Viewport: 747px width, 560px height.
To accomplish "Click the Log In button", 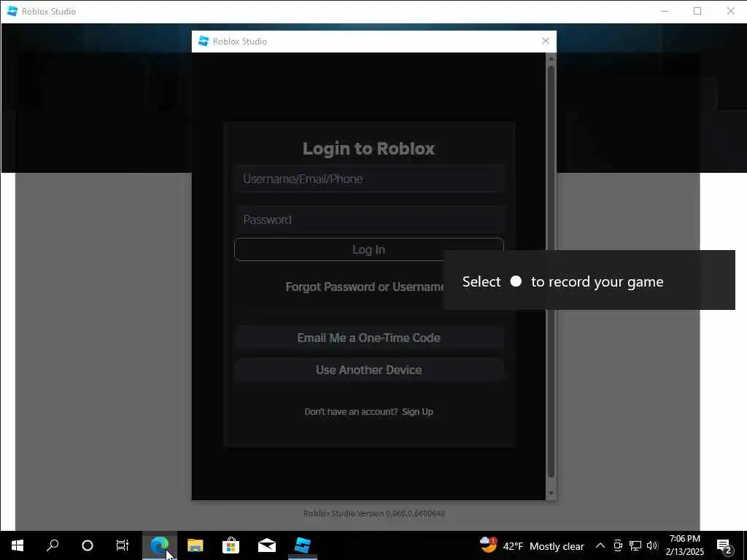I will [368, 249].
